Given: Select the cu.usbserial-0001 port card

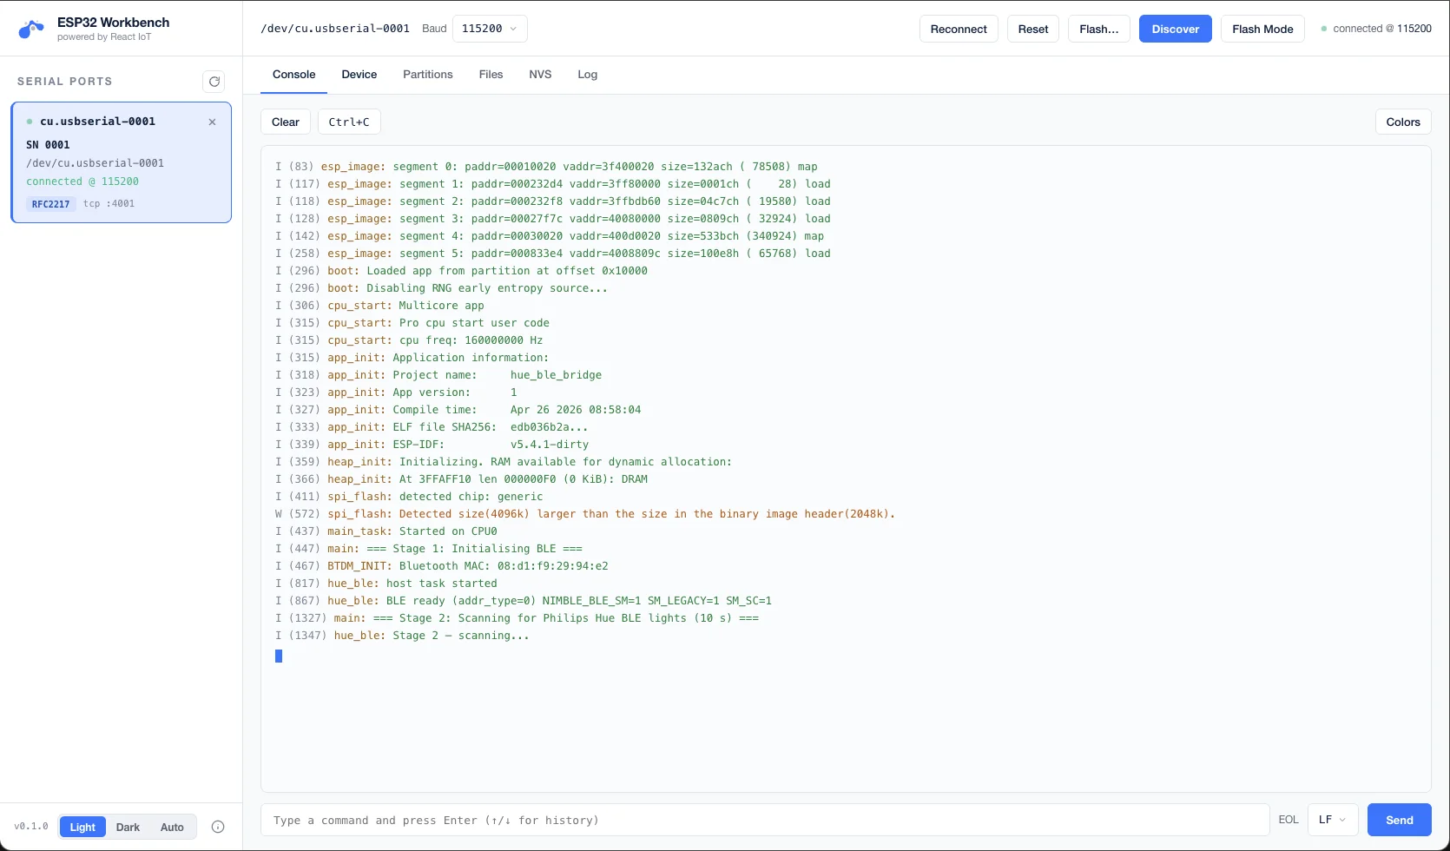Looking at the screenshot, I should point(121,162).
